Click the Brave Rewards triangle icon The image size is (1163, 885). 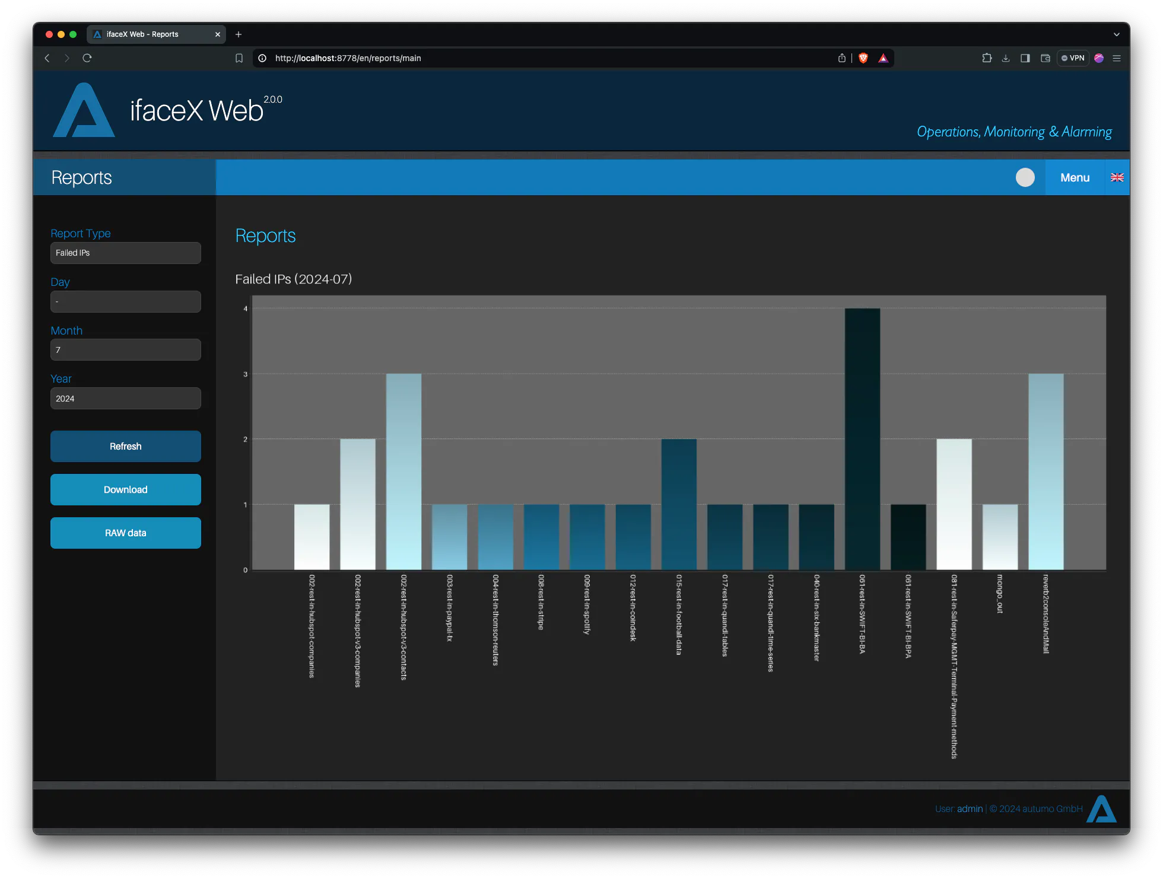tap(884, 58)
